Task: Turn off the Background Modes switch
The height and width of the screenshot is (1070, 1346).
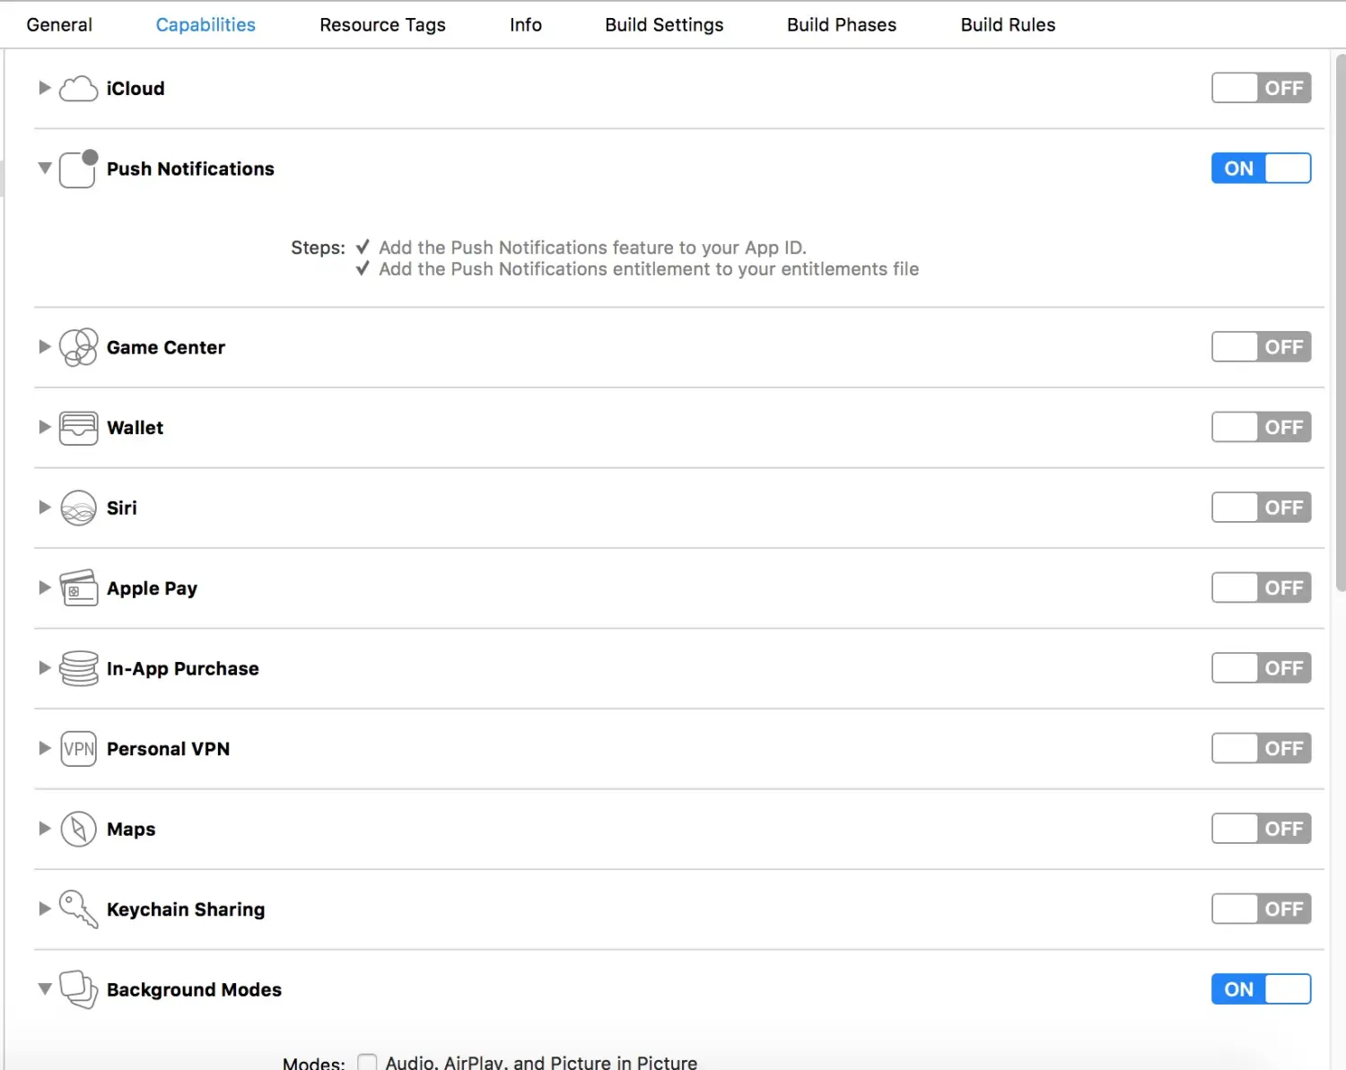Action: tap(1261, 989)
